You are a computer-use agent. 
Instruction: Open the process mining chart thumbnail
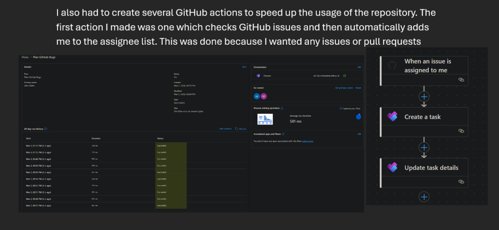(265, 119)
